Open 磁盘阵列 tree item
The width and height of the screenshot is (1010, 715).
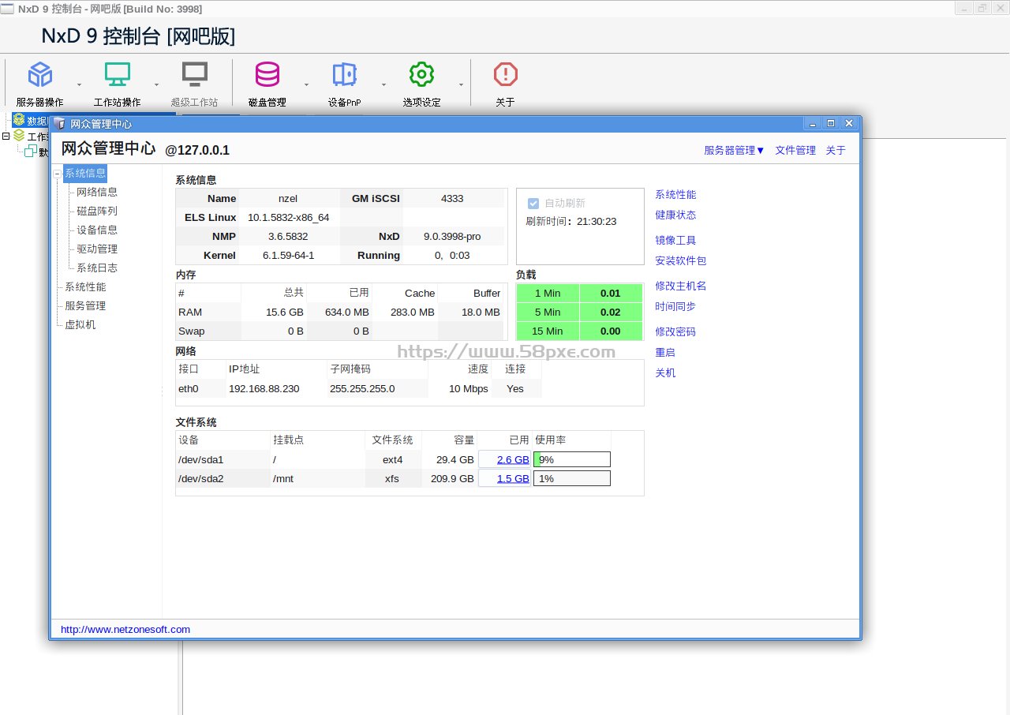click(97, 211)
